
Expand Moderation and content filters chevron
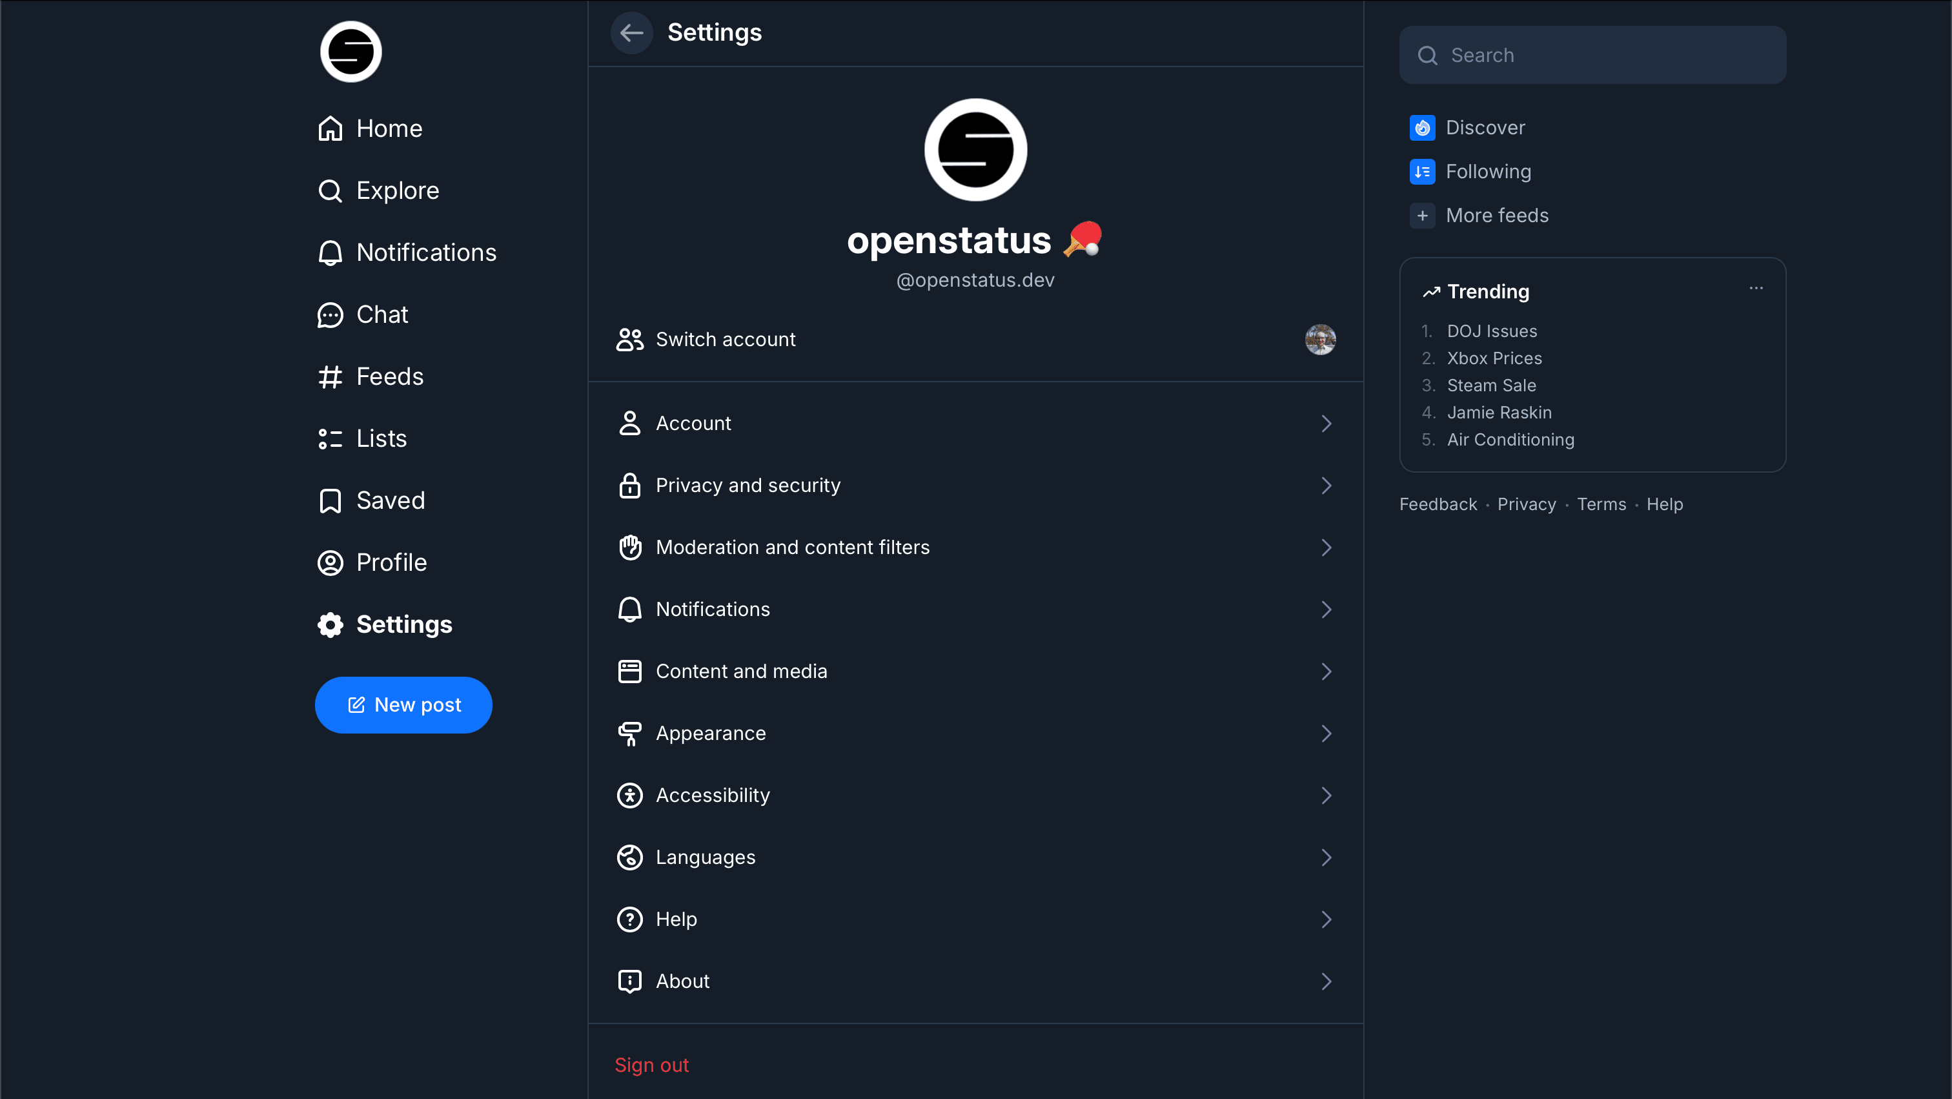tap(1326, 547)
